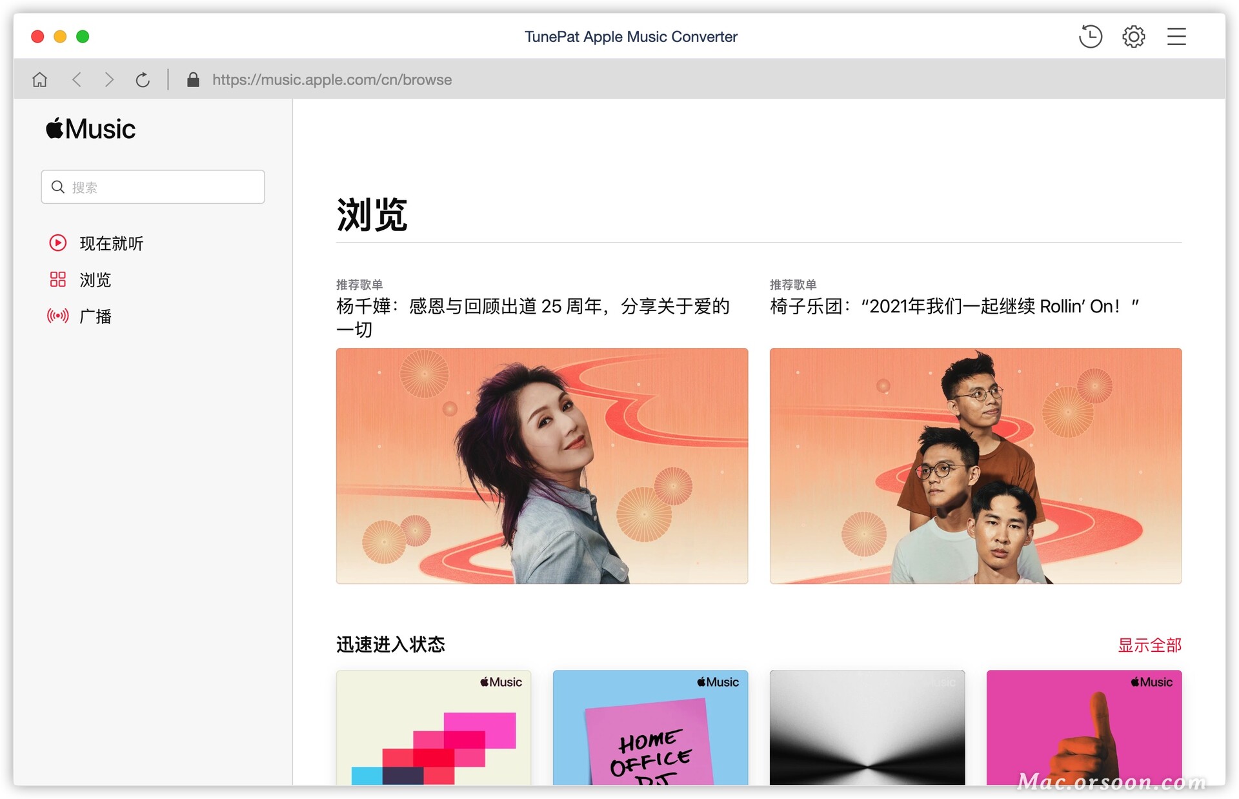Open the pink thumbs-up playlist cover

[x=1083, y=728]
